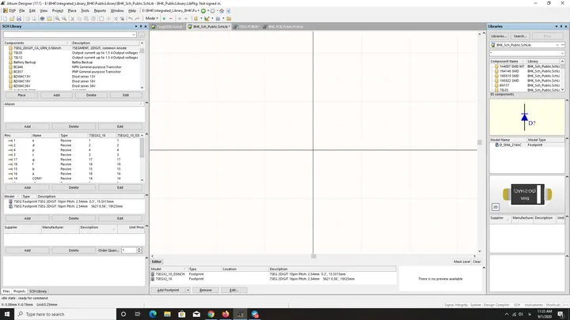The image size is (570, 320).
Task: Click the Place button under components list
Action: coord(22,95)
